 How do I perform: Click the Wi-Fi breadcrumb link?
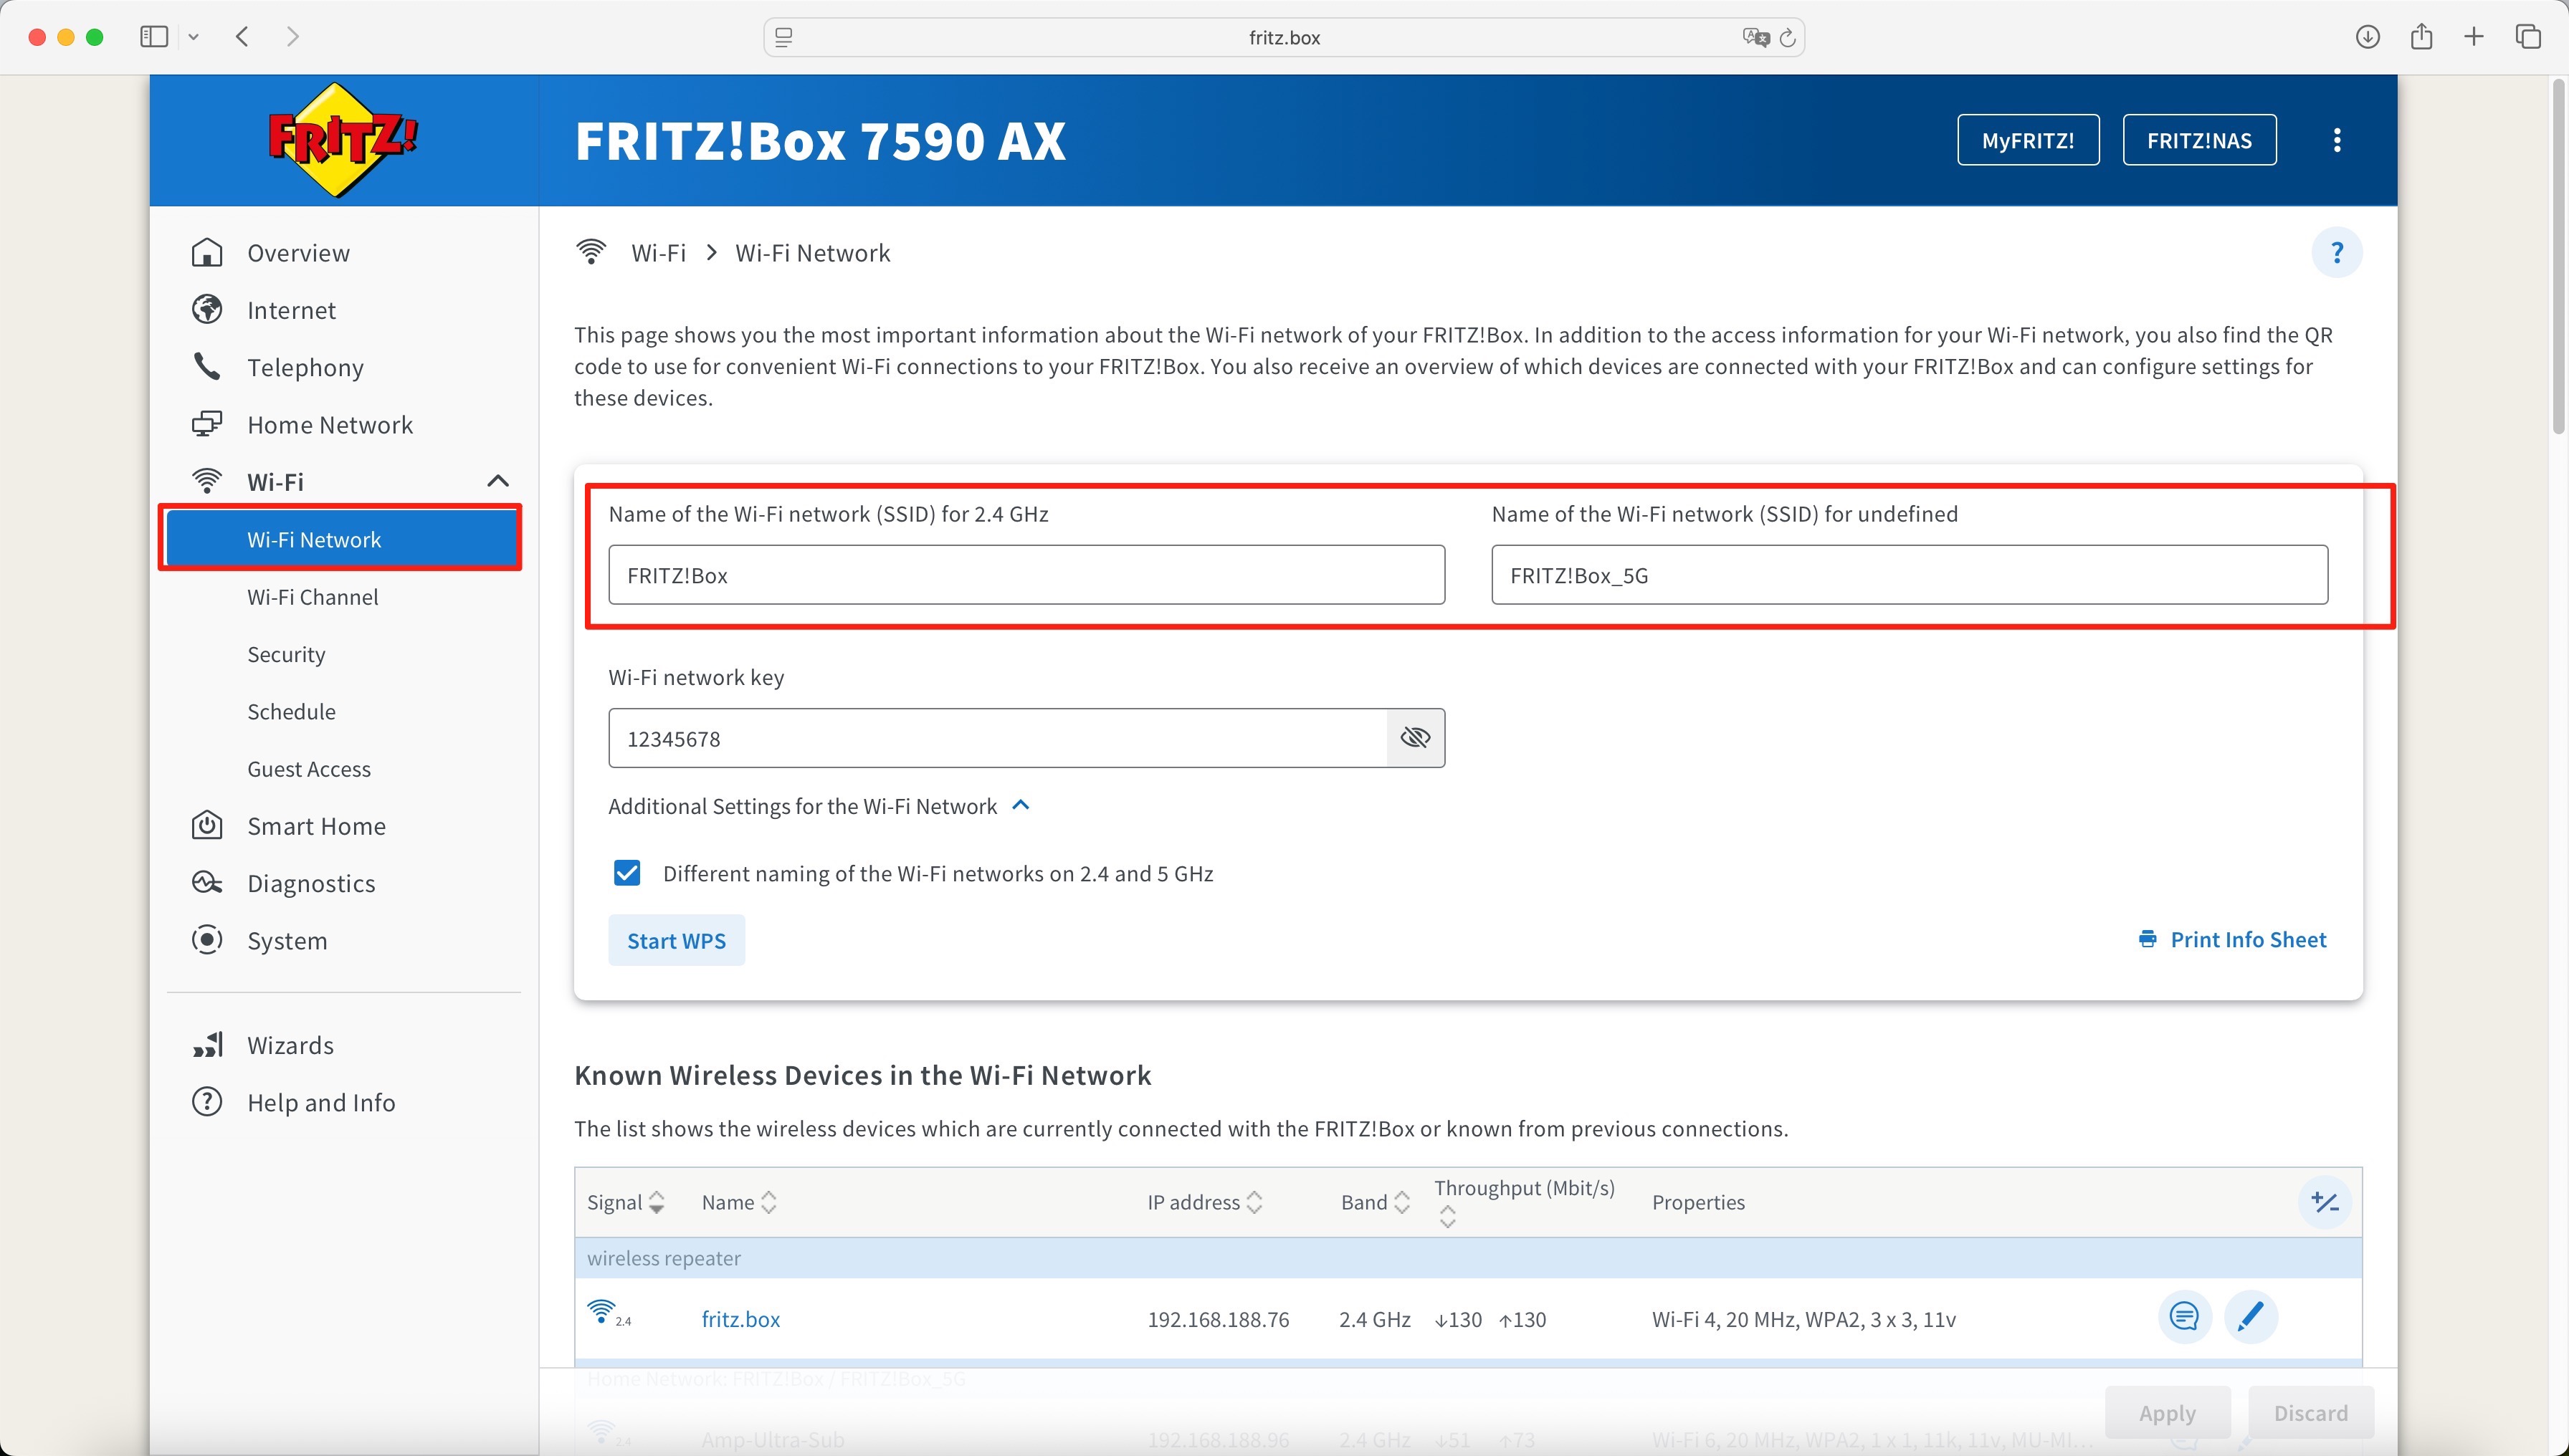point(658,252)
